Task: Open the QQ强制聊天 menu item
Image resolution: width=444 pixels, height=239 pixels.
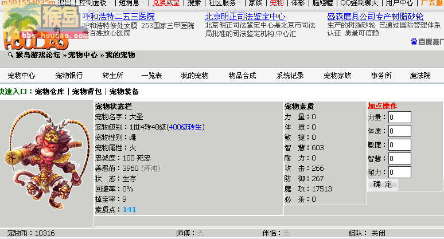Action: [x=359, y=3]
